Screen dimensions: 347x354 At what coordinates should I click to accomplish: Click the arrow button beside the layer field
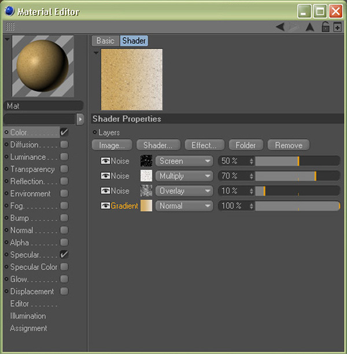pos(80,119)
